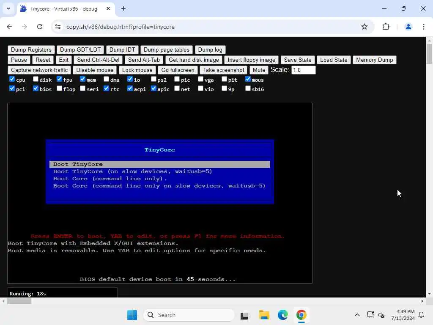Click Get hard disk image

click(194, 60)
